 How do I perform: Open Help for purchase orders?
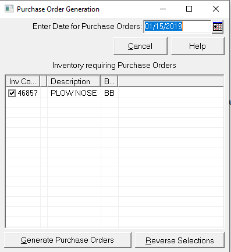pyautogui.click(x=198, y=46)
